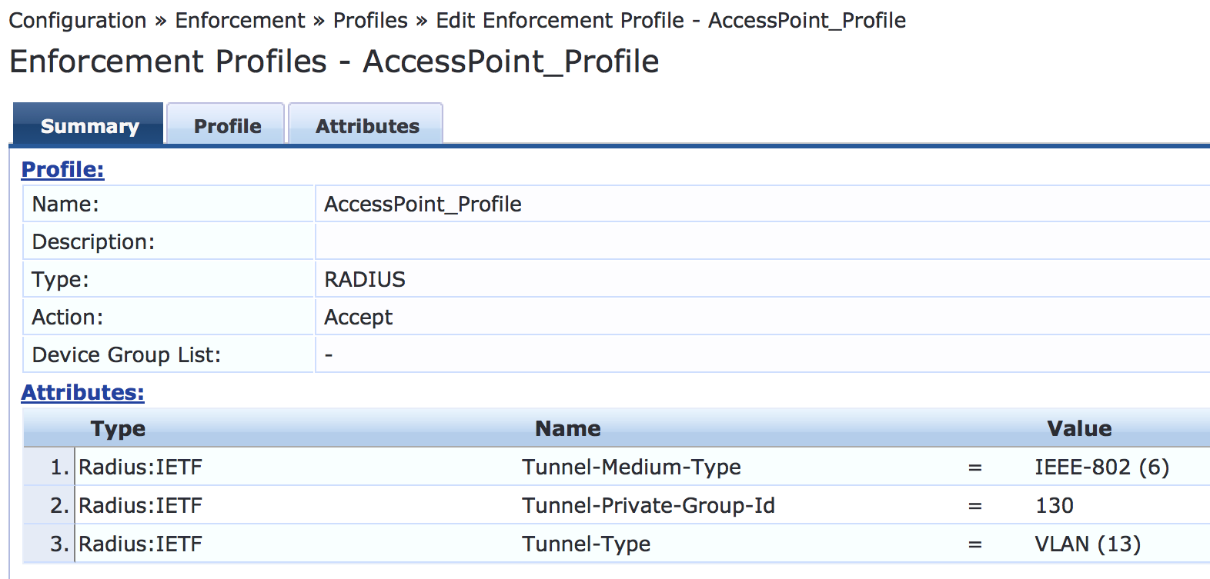1210x579 pixels.
Task: Click the Type column header
Action: click(118, 428)
